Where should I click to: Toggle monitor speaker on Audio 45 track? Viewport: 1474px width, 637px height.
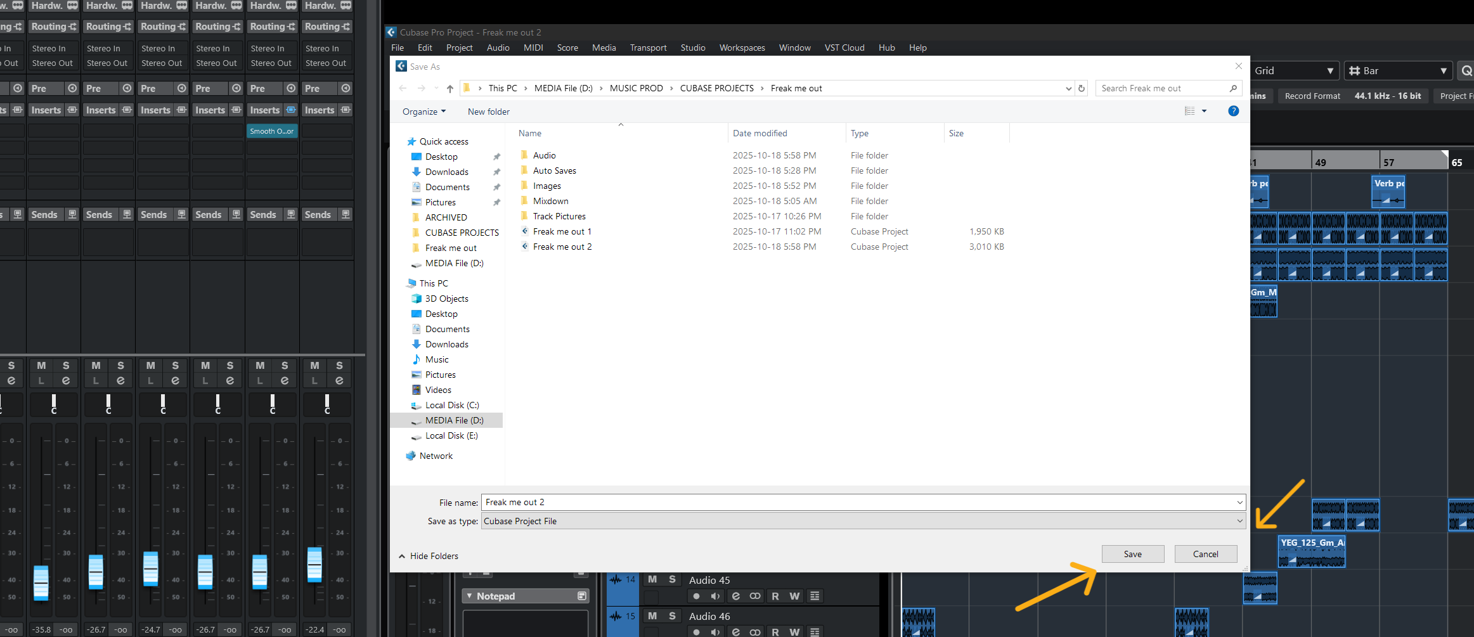click(x=715, y=596)
